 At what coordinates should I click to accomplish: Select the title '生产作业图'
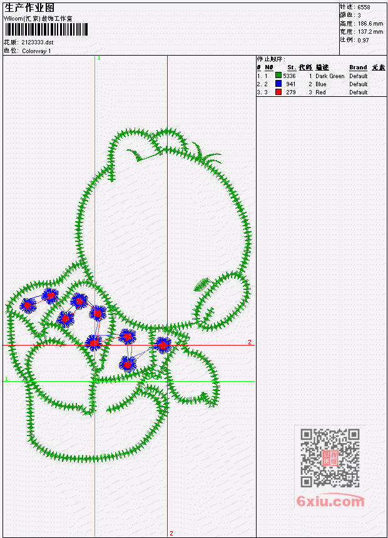coord(29,8)
